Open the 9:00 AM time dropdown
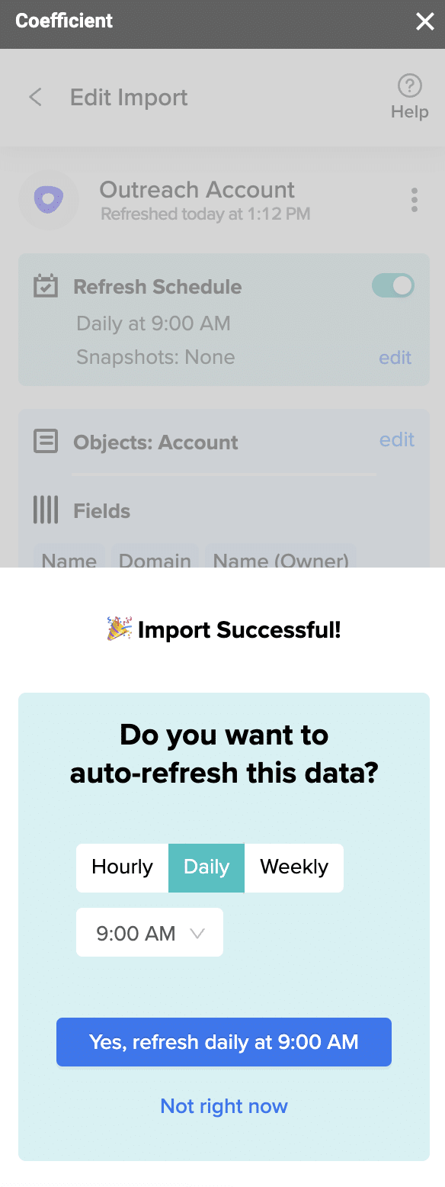 pos(149,932)
